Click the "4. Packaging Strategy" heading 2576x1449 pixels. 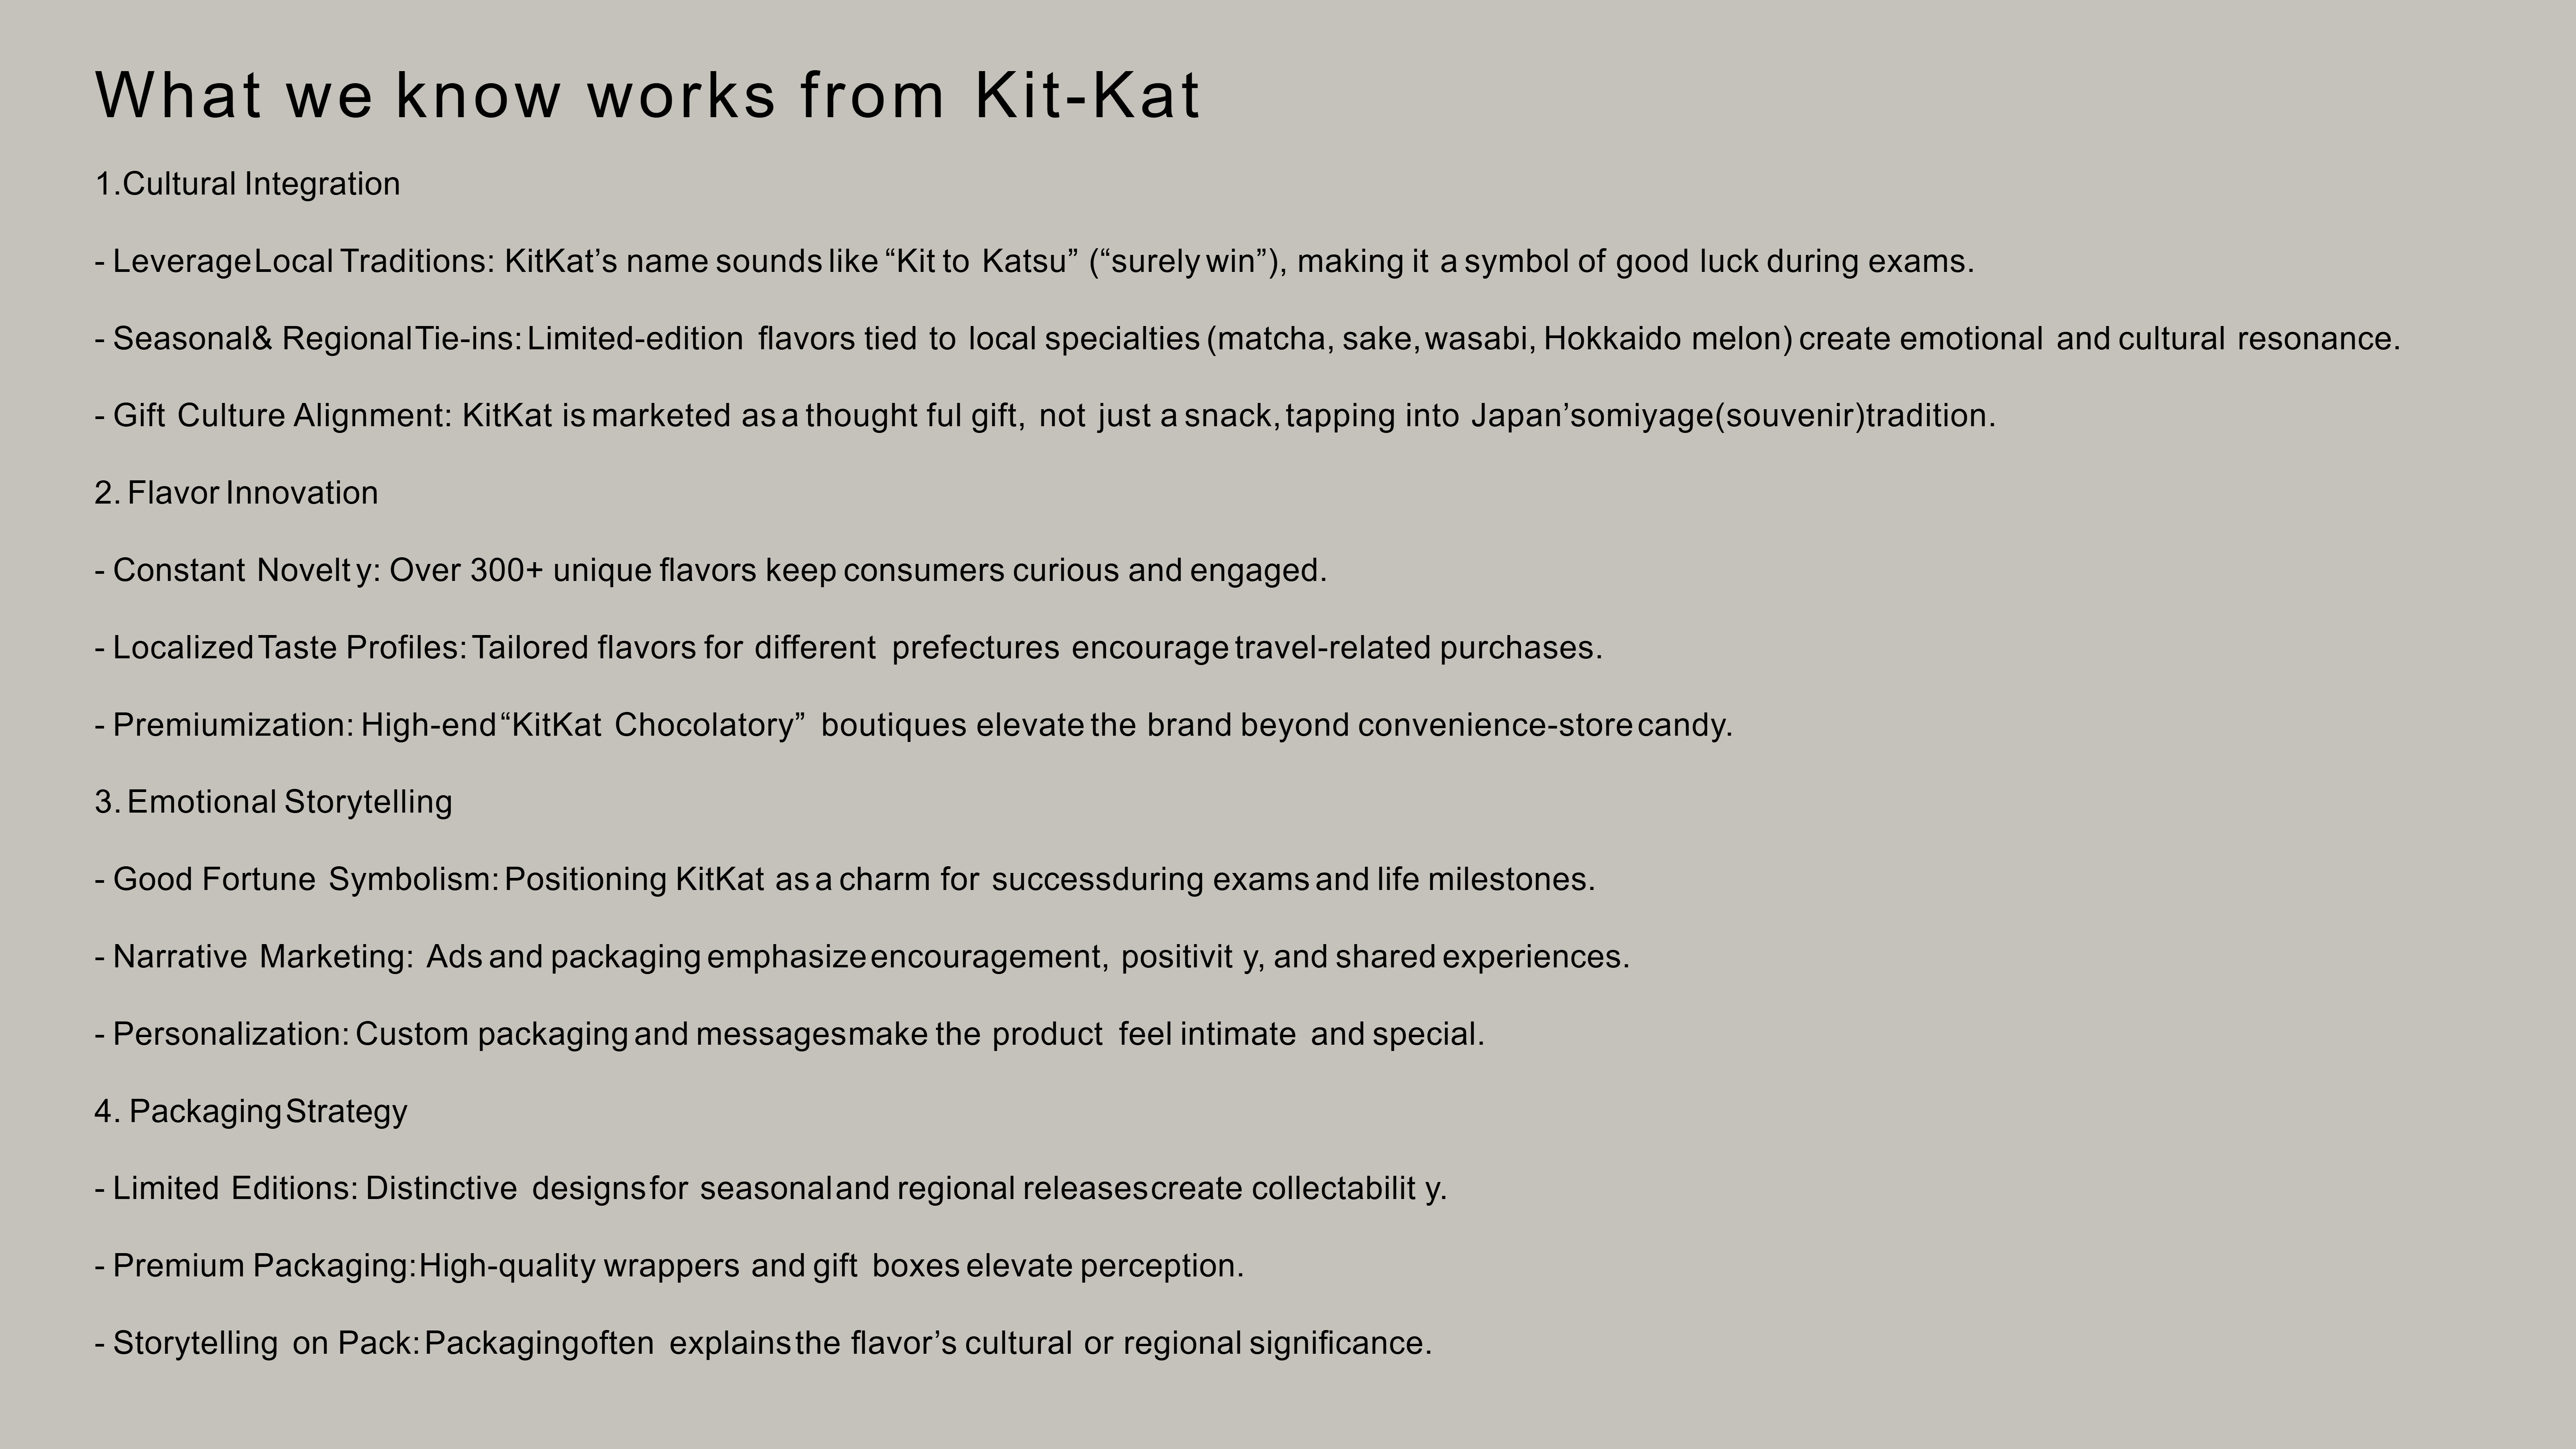(251, 1111)
